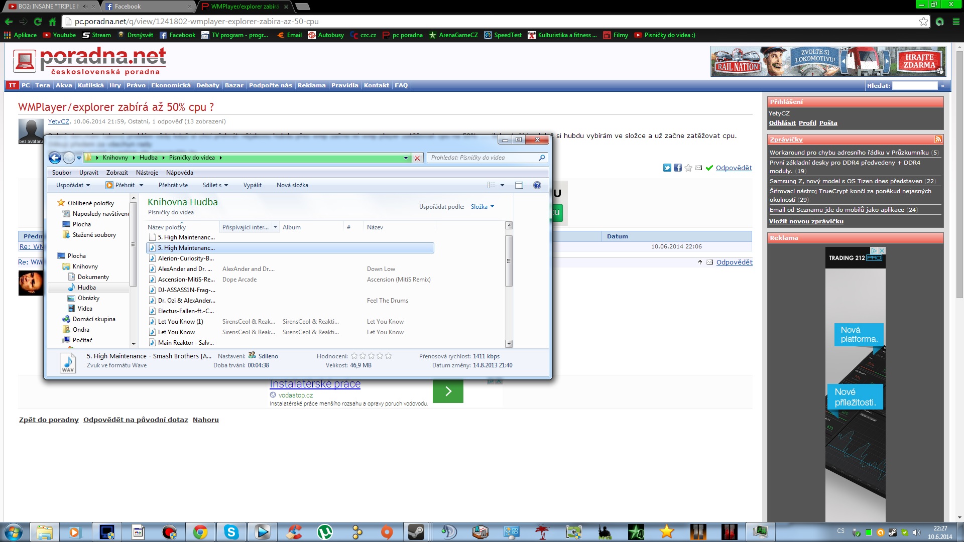The height and width of the screenshot is (542, 964).
Task: Open the uTorrent taskbar icon
Action: click(325, 531)
